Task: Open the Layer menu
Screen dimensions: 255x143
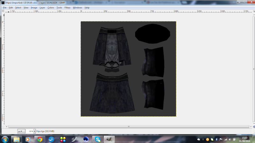Action: (42, 8)
